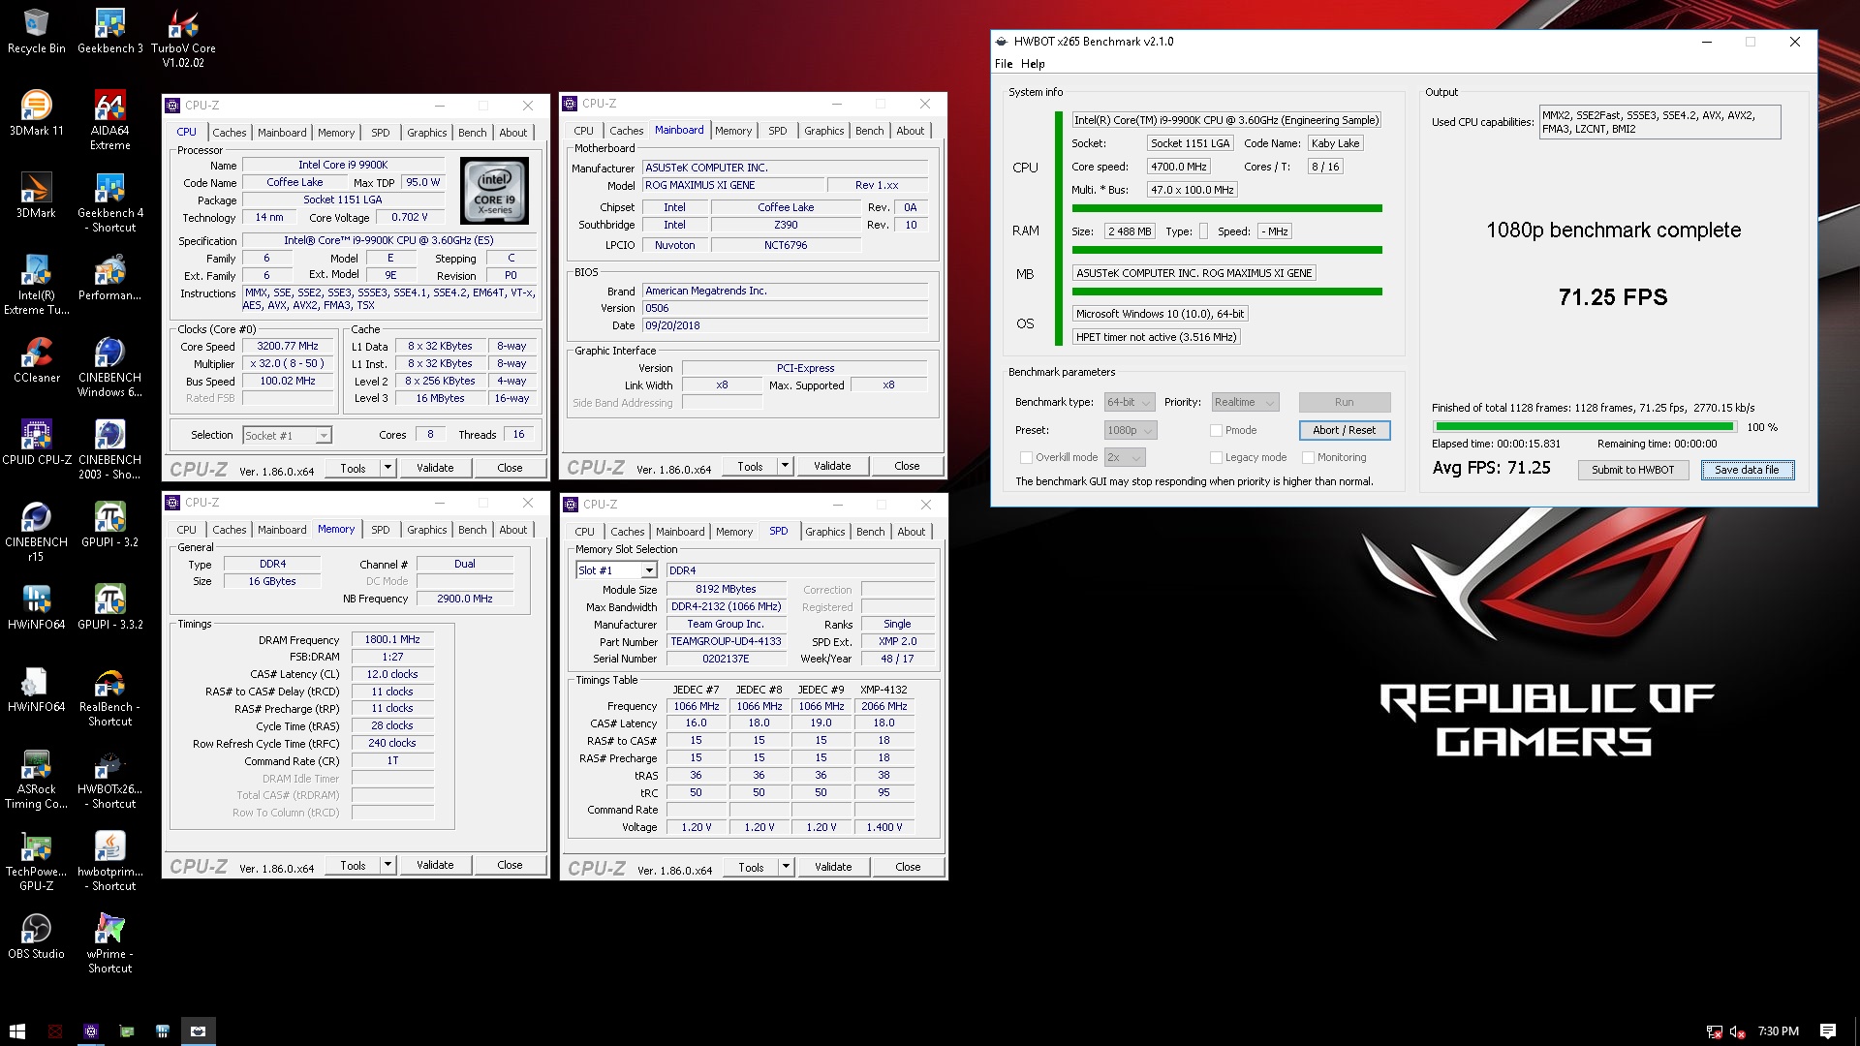Screen dimensions: 1860x1046
Task: Enable the Legacy mode checkbox
Action: pos(1216,457)
